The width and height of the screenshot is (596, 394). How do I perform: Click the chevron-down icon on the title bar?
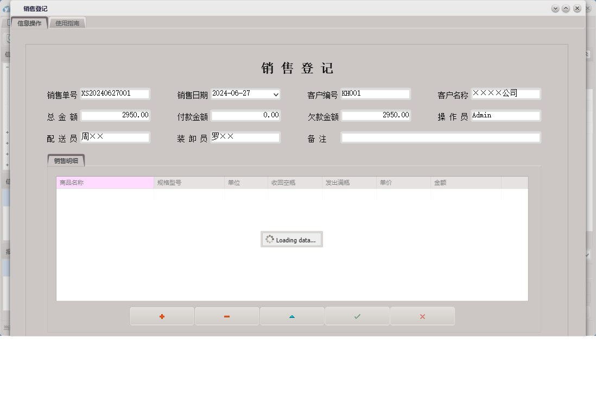(x=555, y=9)
